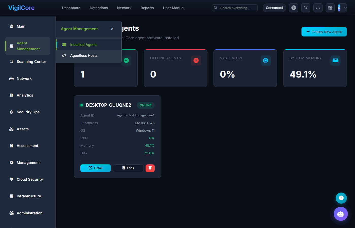Open Analytics in the sidebar
Image resolution: width=355 pixels, height=228 pixels.
coord(28,95)
